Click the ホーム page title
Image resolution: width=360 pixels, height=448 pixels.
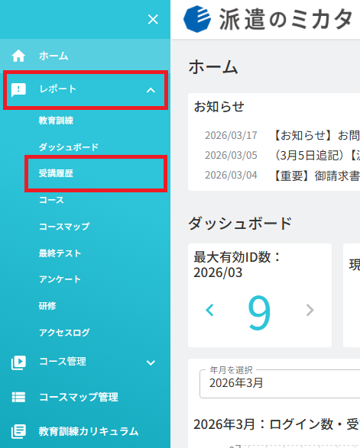213,67
